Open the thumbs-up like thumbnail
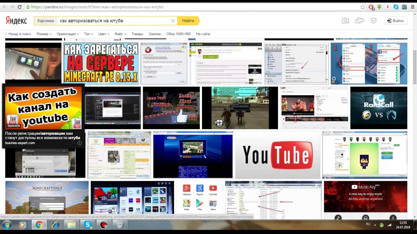This screenshot has height=234, width=417. click(x=171, y=108)
